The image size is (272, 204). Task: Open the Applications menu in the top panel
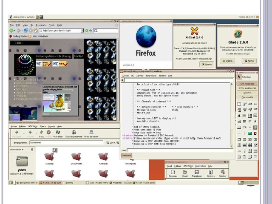pyautogui.click(x=20, y=17)
